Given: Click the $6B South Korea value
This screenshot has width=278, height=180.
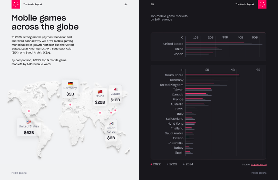Looking at the screenshot, I should click(x=111, y=138).
